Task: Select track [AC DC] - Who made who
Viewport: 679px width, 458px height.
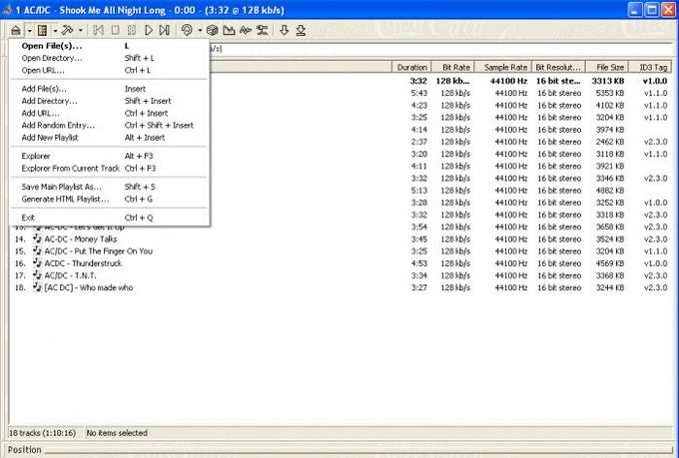Action: (88, 287)
